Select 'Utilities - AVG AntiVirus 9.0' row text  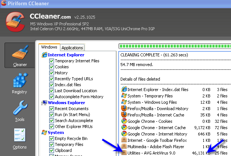click(x=151, y=153)
